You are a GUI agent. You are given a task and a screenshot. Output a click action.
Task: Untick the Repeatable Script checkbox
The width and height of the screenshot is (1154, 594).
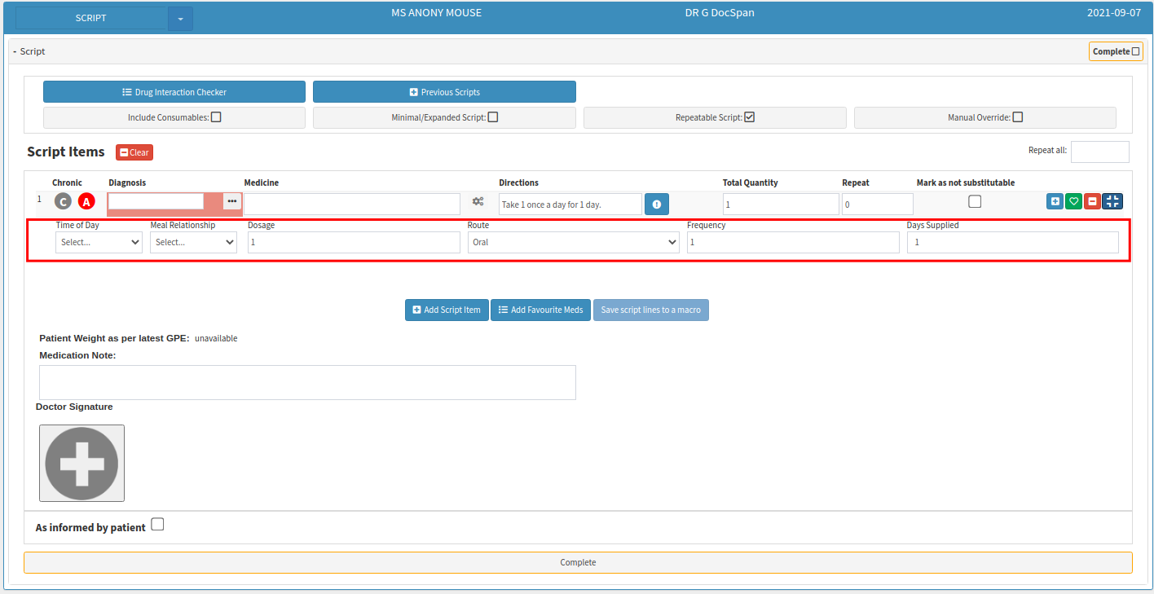[750, 117]
